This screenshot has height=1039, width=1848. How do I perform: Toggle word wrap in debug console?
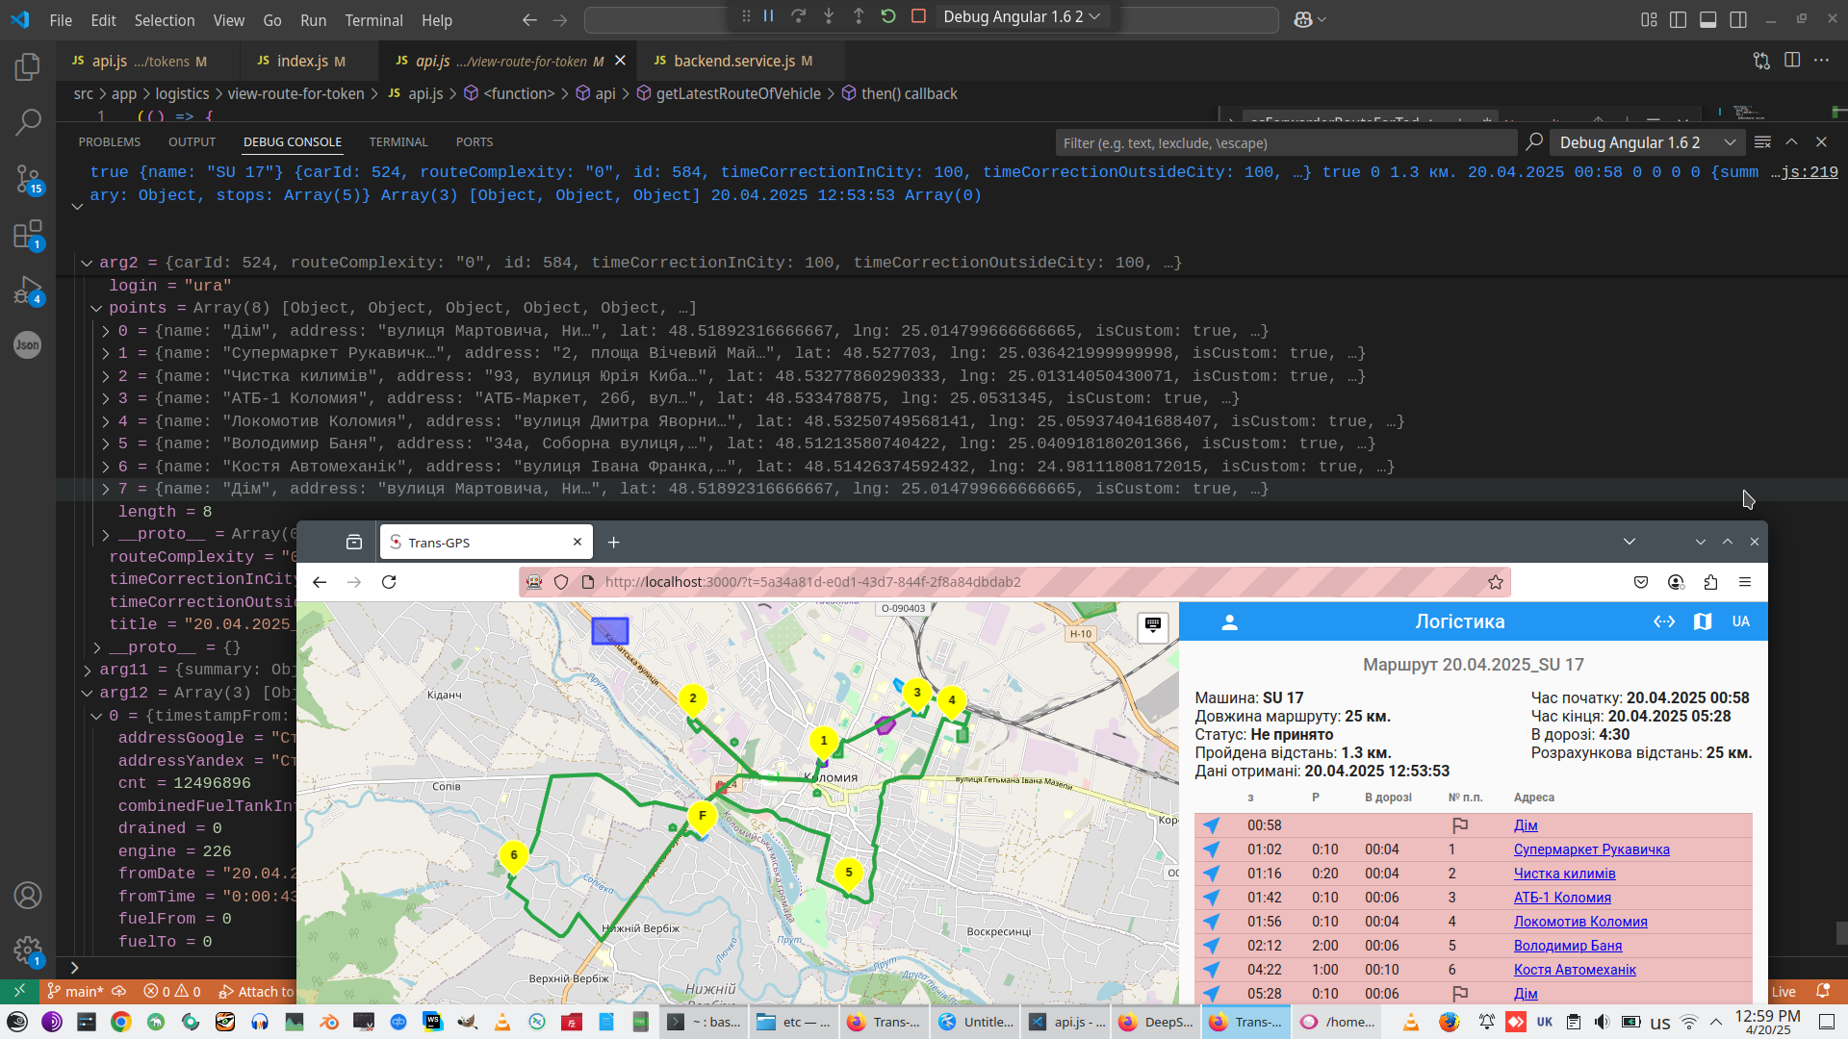pos(1762,142)
